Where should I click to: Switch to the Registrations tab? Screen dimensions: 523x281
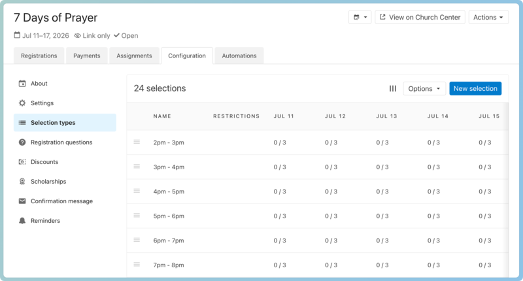[x=39, y=56]
